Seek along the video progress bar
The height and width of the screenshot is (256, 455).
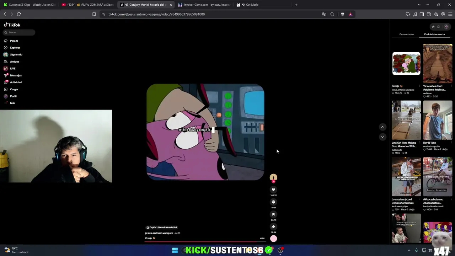click(x=205, y=241)
